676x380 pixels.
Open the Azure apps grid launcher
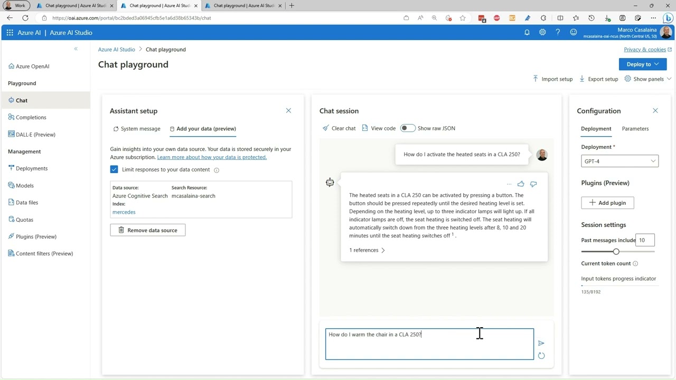point(10,33)
